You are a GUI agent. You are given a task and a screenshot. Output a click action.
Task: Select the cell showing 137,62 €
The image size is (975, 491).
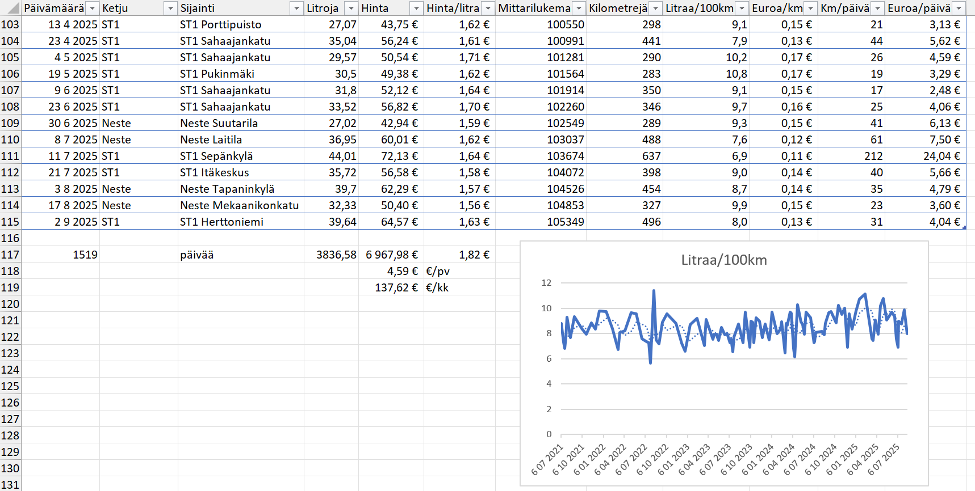(396, 287)
